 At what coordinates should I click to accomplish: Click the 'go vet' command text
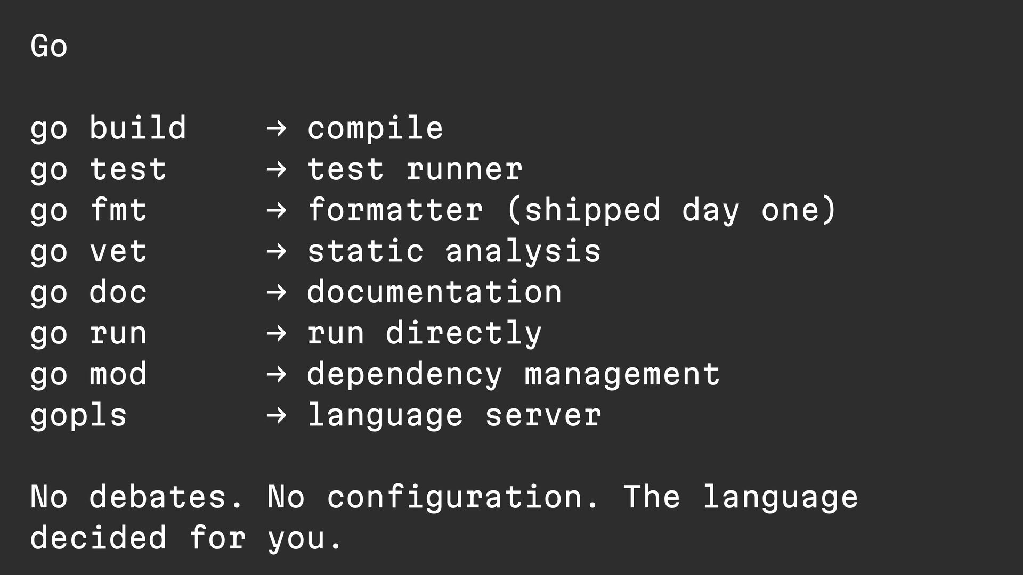coord(88,252)
